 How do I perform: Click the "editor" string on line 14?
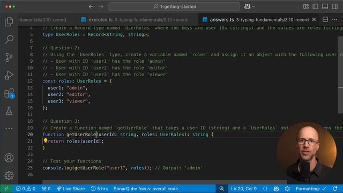coord(77,94)
